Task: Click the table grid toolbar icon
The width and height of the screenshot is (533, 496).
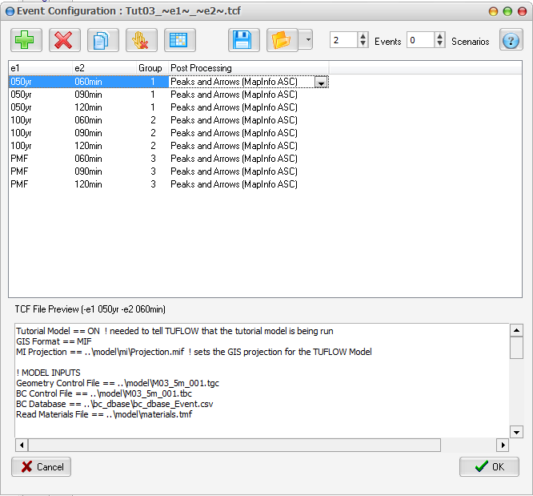Action: 180,40
